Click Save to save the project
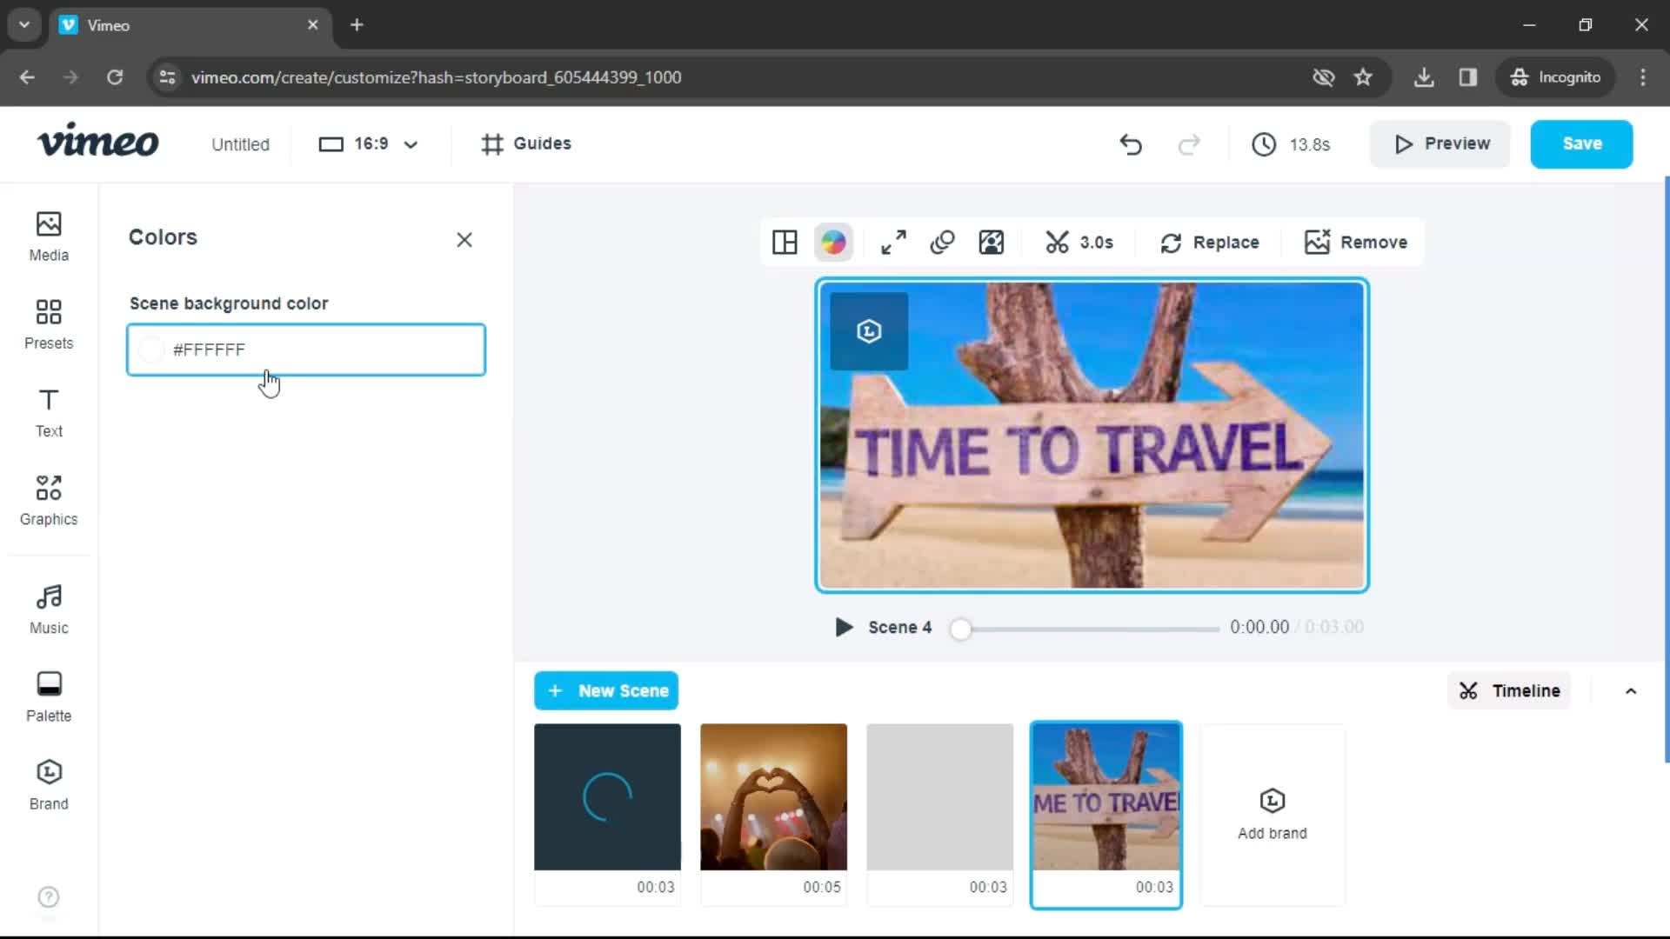This screenshot has height=939, width=1670. (1583, 143)
